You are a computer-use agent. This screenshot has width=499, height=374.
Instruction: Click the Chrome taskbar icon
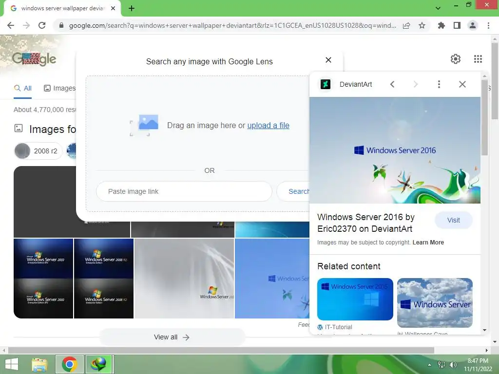(70, 364)
